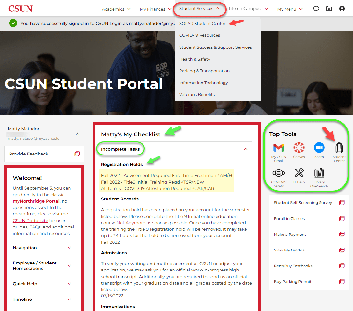Expand the My Menu dropdown
This screenshot has height=311, width=353.
coord(290,9)
